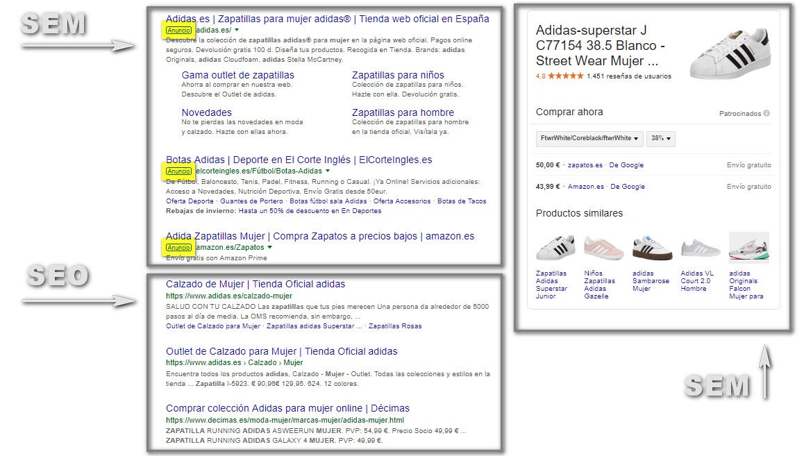Open Adida Zapatillas Mujer amazon.es ad

pos(320,236)
